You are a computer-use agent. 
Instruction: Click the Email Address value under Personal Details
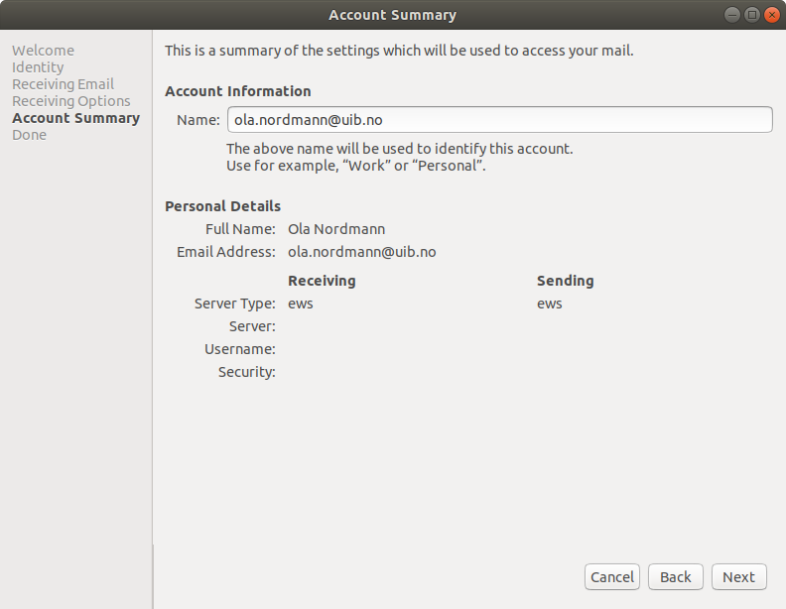[x=361, y=252]
